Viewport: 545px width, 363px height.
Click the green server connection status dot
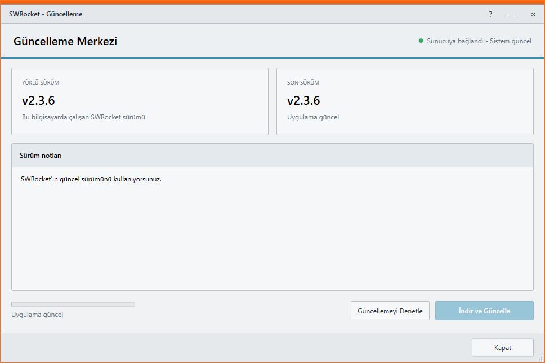[x=421, y=41]
